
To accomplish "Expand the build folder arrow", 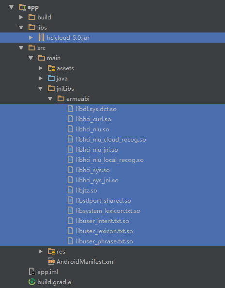I will (21, 17).
